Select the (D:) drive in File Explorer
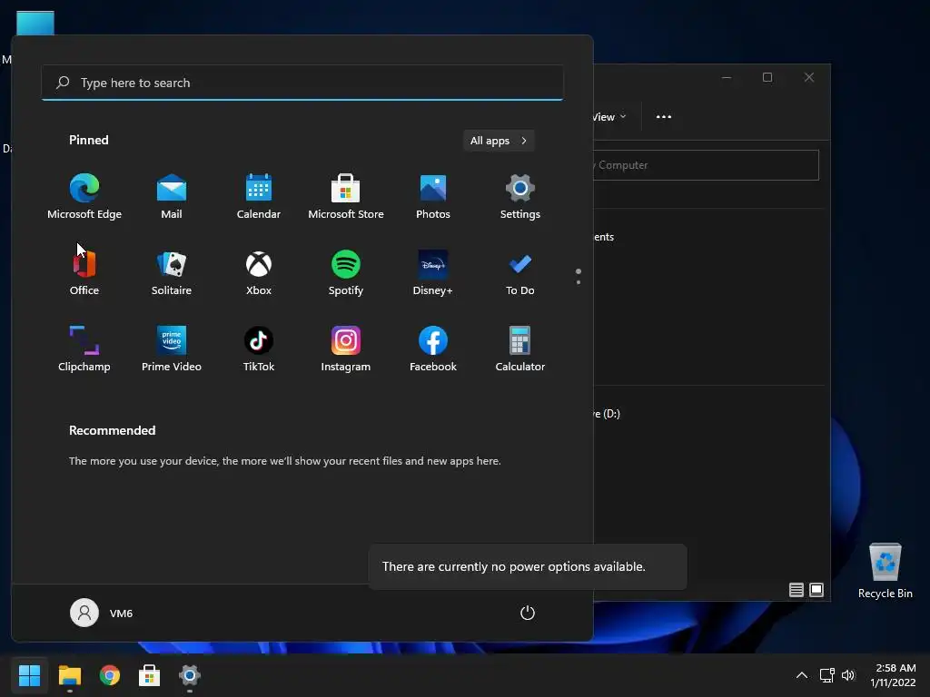The image size is (930, 697). [607, 414]
